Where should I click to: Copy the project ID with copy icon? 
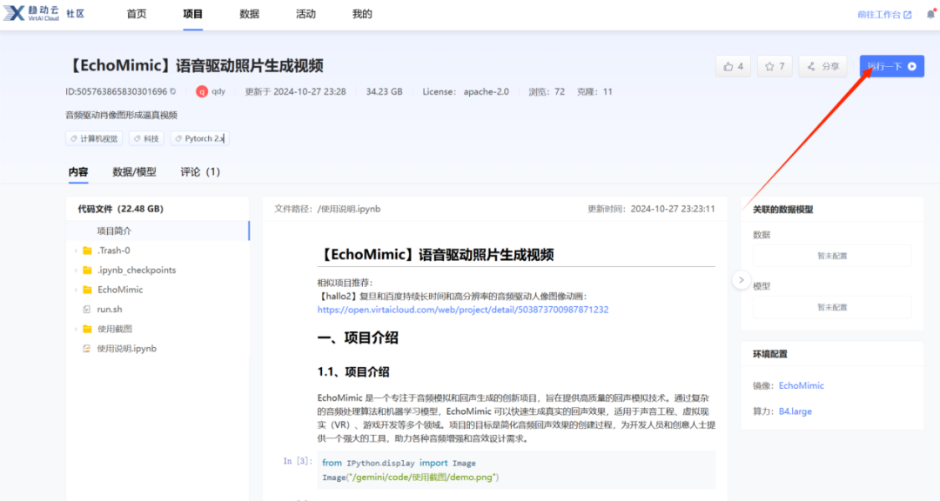(x=173, y=91)
